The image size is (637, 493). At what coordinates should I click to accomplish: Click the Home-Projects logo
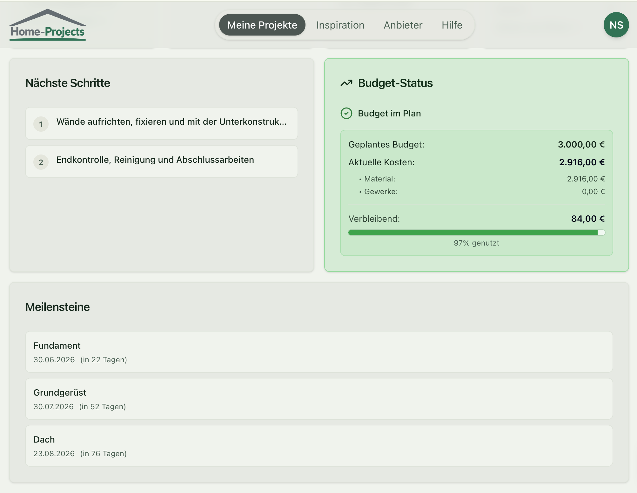(48, 25)
